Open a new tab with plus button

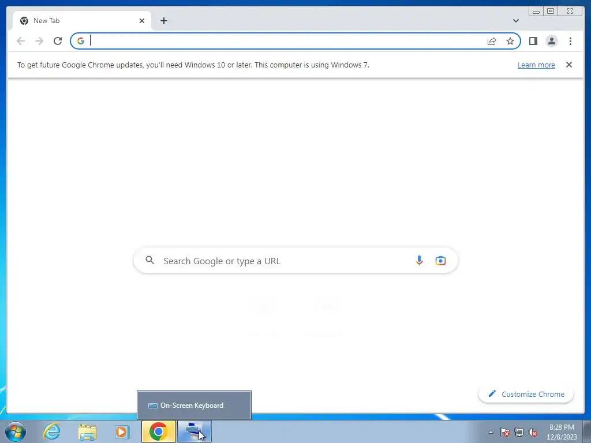163,21
